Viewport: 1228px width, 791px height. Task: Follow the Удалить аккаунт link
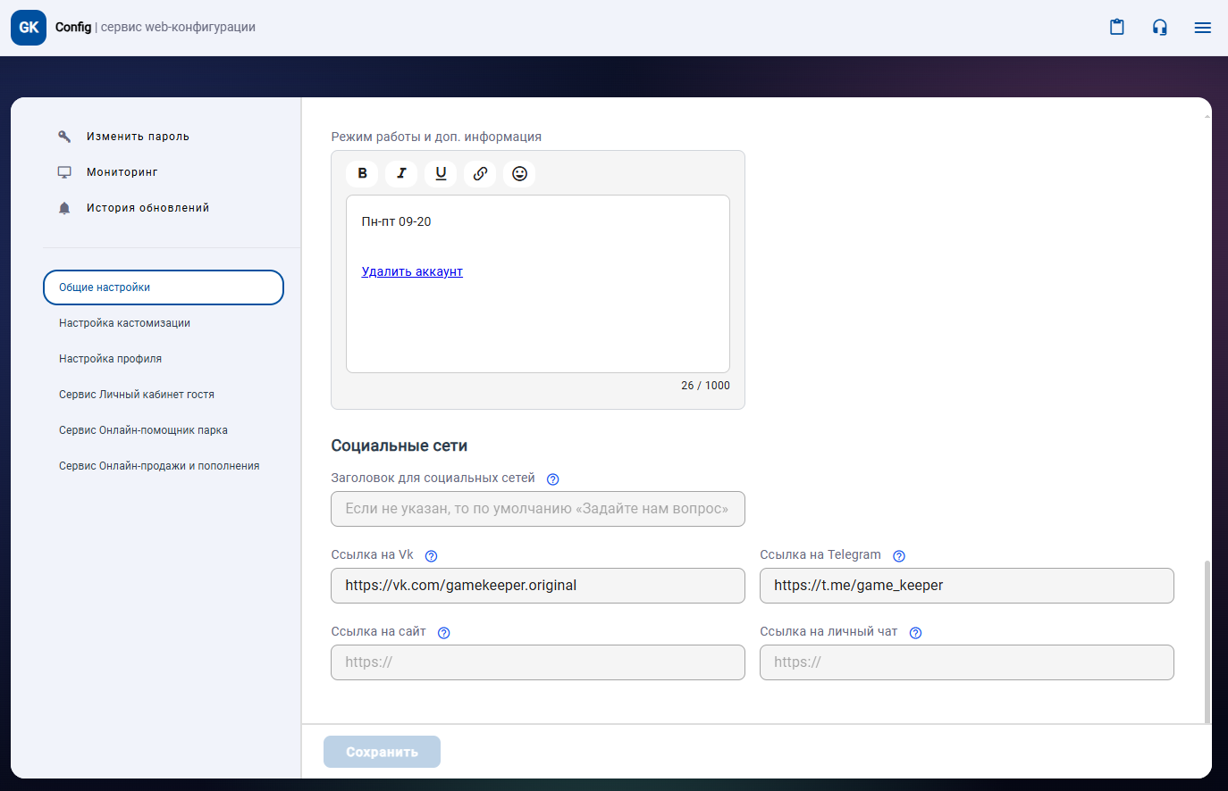click(412, 271)
